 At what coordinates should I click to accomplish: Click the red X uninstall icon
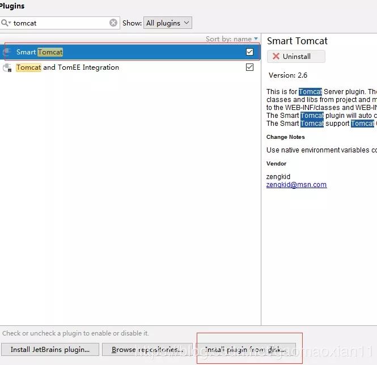276,56
